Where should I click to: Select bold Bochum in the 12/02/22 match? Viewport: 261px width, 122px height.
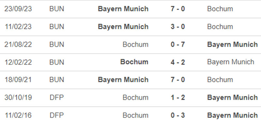[x=134, y=62]
